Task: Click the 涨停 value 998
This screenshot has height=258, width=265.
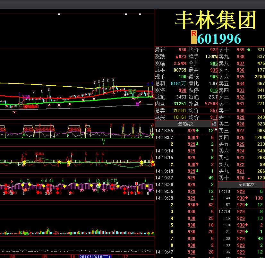Action: click(x=183, y=90)
